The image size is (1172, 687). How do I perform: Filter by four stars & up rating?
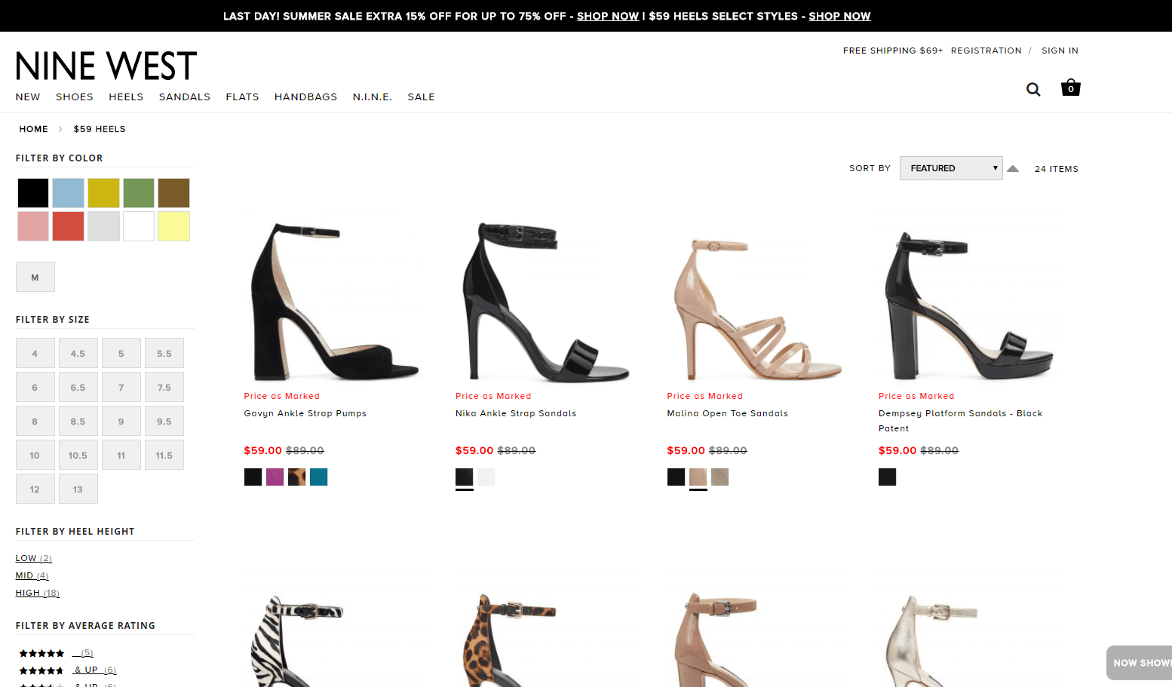(x=68, y=670)
